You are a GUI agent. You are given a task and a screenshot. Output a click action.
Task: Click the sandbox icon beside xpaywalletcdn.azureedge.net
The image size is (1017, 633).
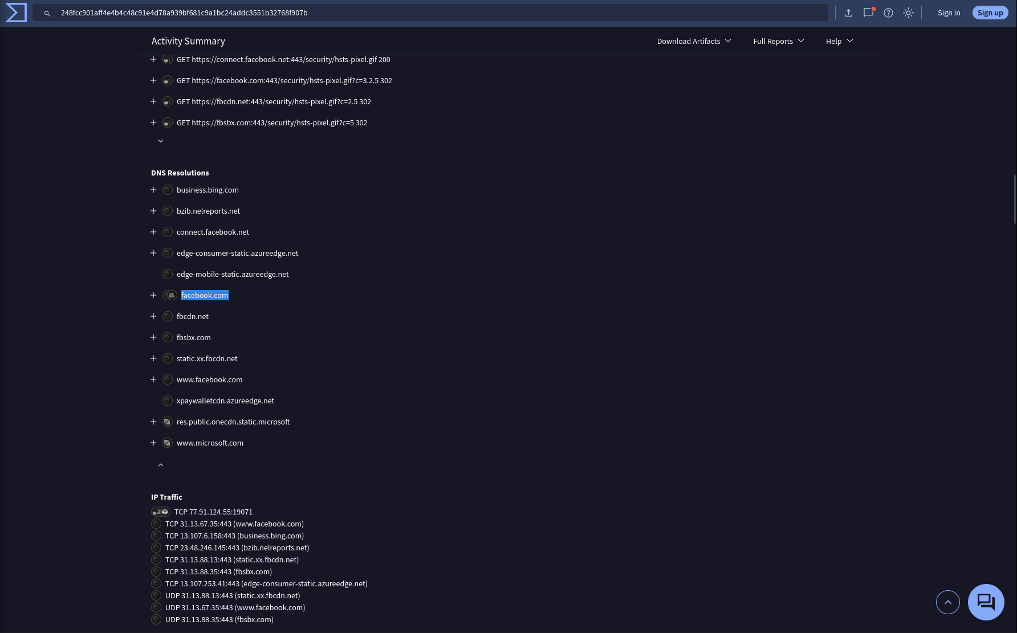(168, 401)
